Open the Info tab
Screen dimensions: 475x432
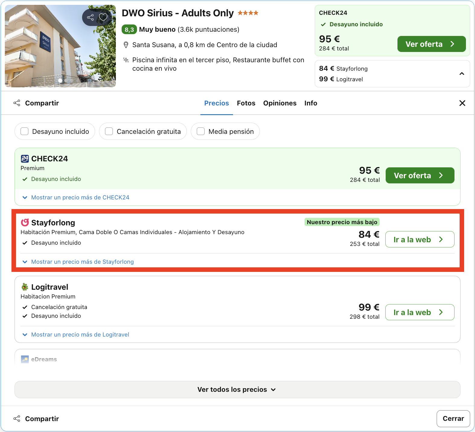[x=311, y=103]
